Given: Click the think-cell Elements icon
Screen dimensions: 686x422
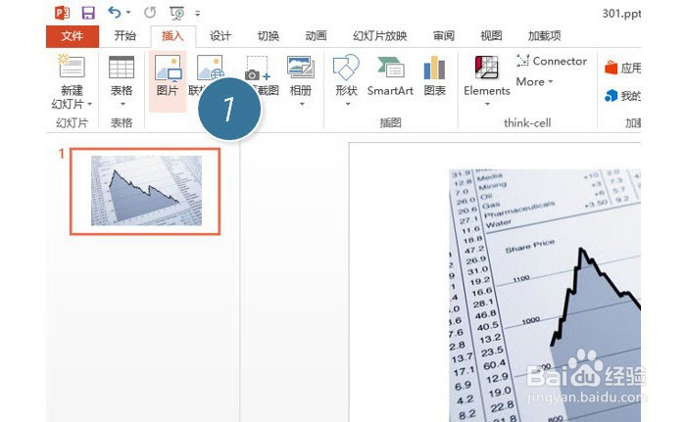Looking at the screenshot, I should click(486, 68).
